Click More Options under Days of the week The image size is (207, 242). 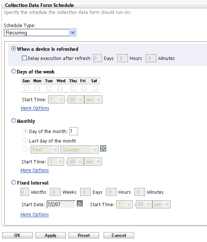click(x=35, y=108)
